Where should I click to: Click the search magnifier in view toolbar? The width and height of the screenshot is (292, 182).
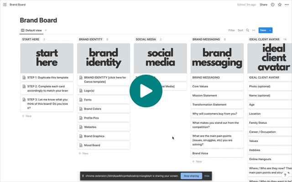[x=247, y=30]
